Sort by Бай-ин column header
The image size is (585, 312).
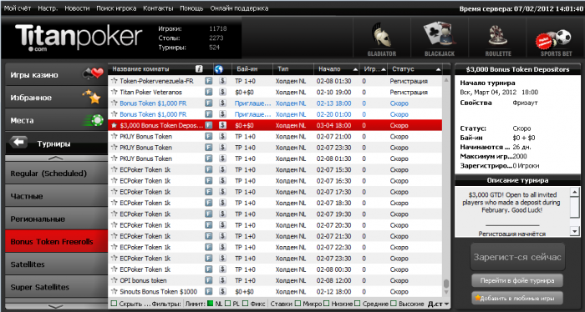click(247, 69)
